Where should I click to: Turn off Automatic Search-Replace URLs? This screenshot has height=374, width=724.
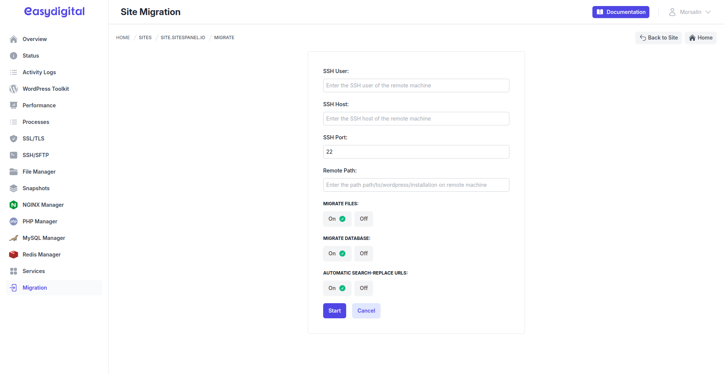click(363, 288)
